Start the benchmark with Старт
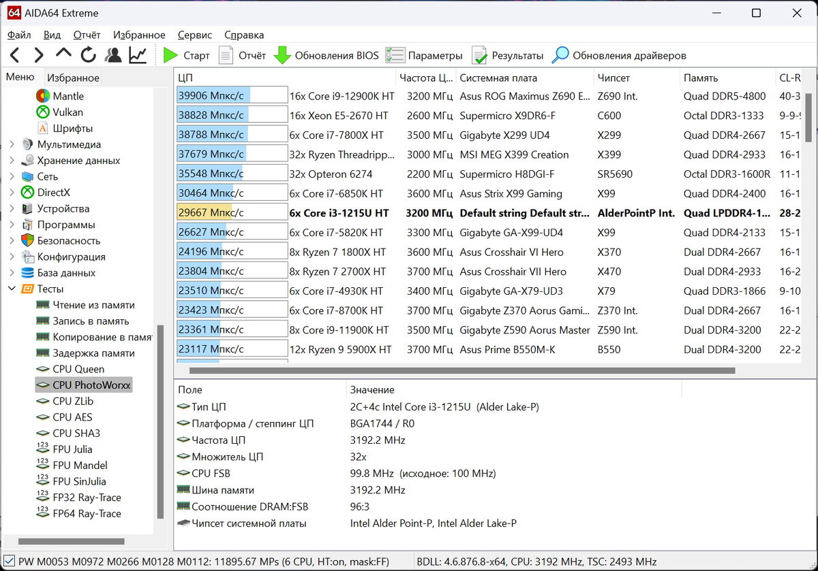The width and height of the screenshot is (818, 571). point(186,55)
